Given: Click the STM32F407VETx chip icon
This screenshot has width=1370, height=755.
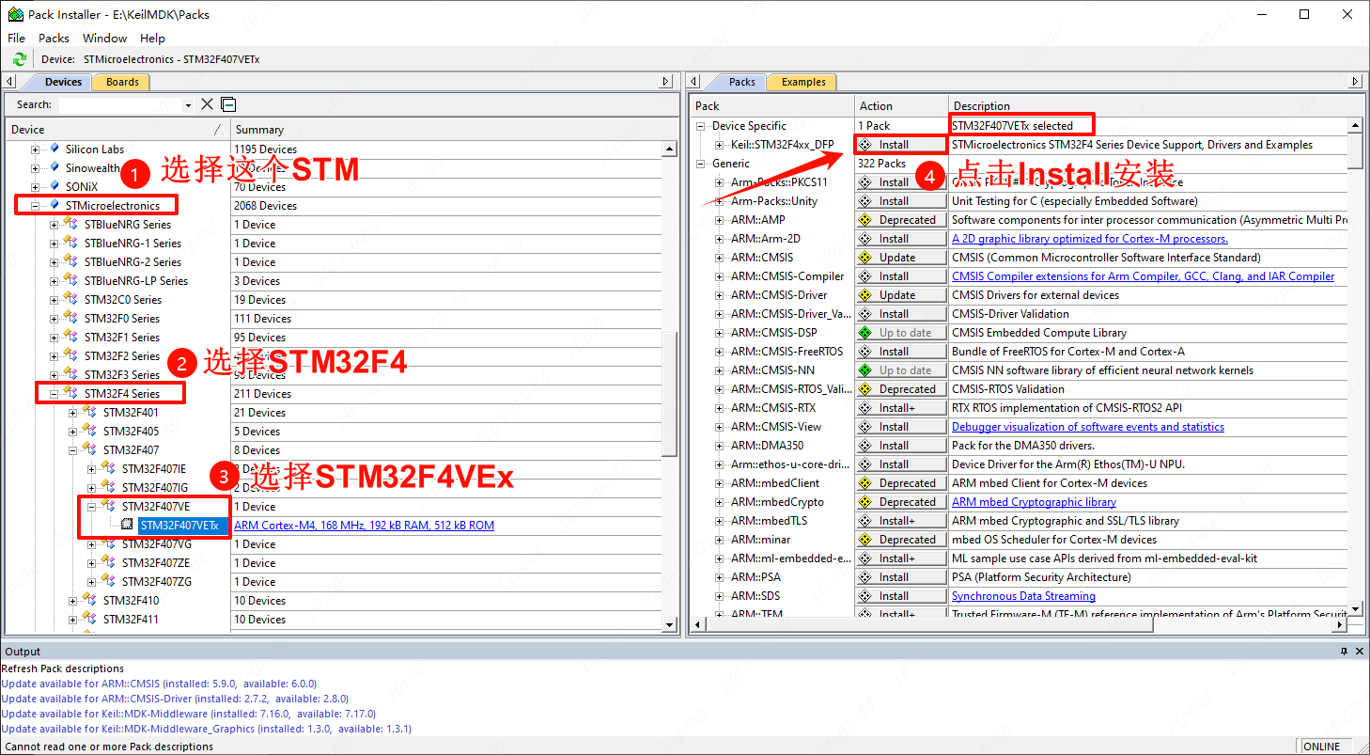Looking at the screenshot, I should (x=127, y=526).
